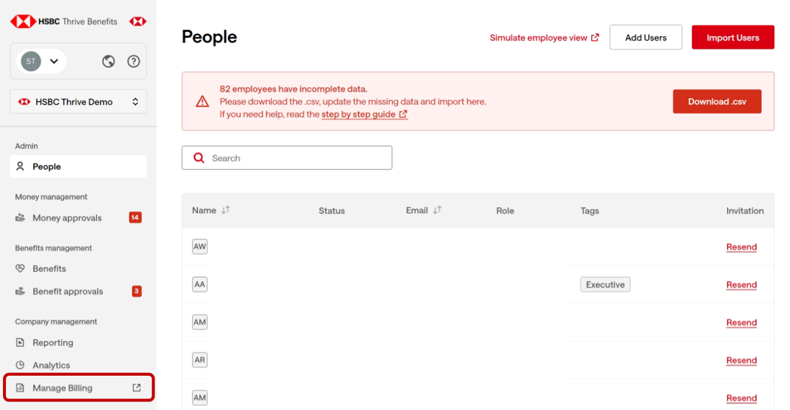Select the People icon in the sidebar
This screenshot has width=790, height=410.
coord(21,166)
